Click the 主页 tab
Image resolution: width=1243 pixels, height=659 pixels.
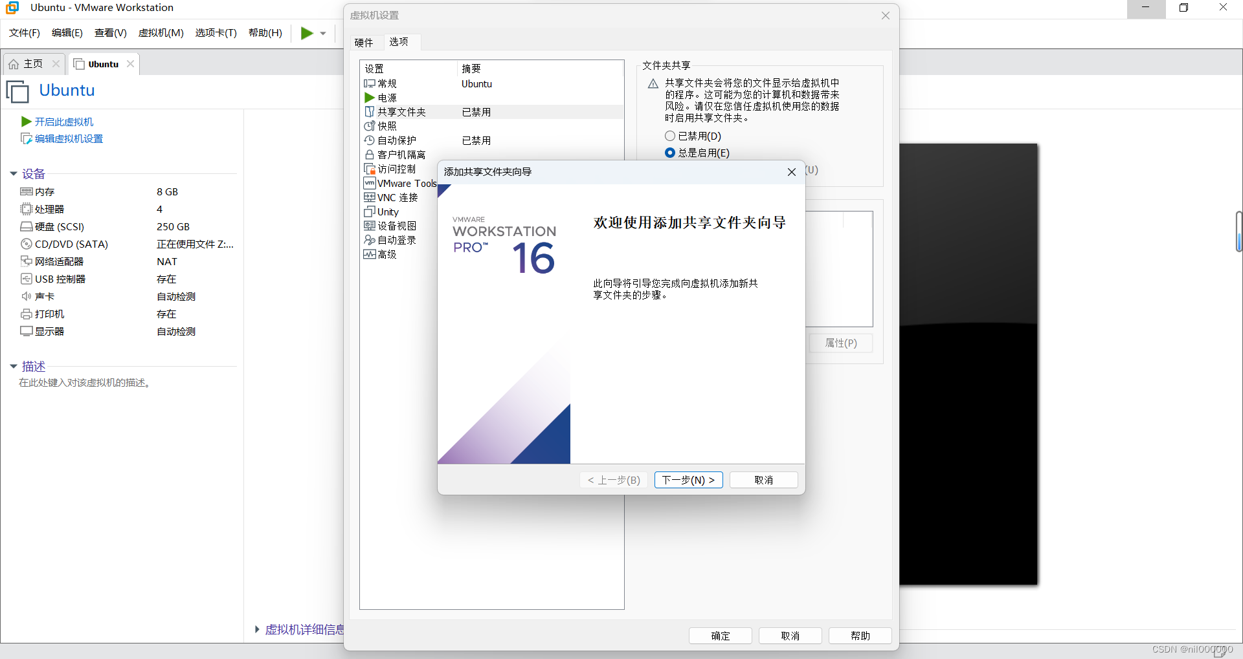pos(32,64)
